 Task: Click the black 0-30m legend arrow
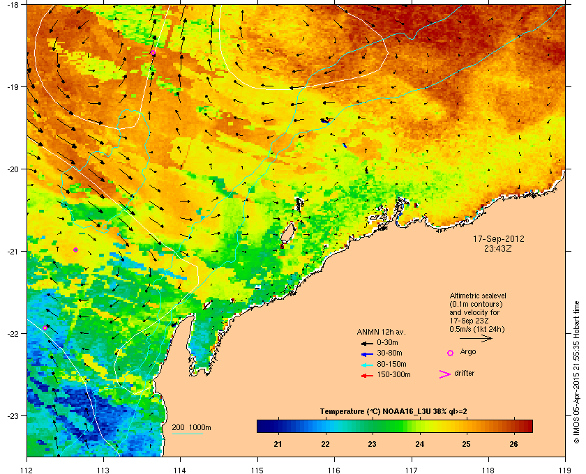(x=367, y=343)
